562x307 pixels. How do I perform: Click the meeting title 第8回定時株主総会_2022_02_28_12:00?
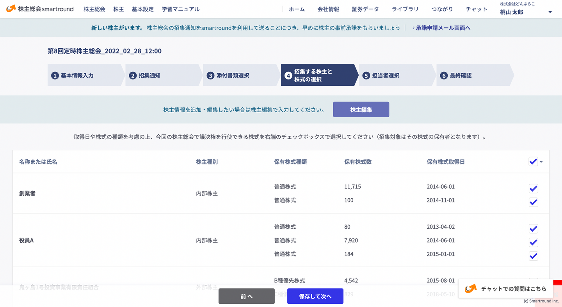tap(105, 51)
